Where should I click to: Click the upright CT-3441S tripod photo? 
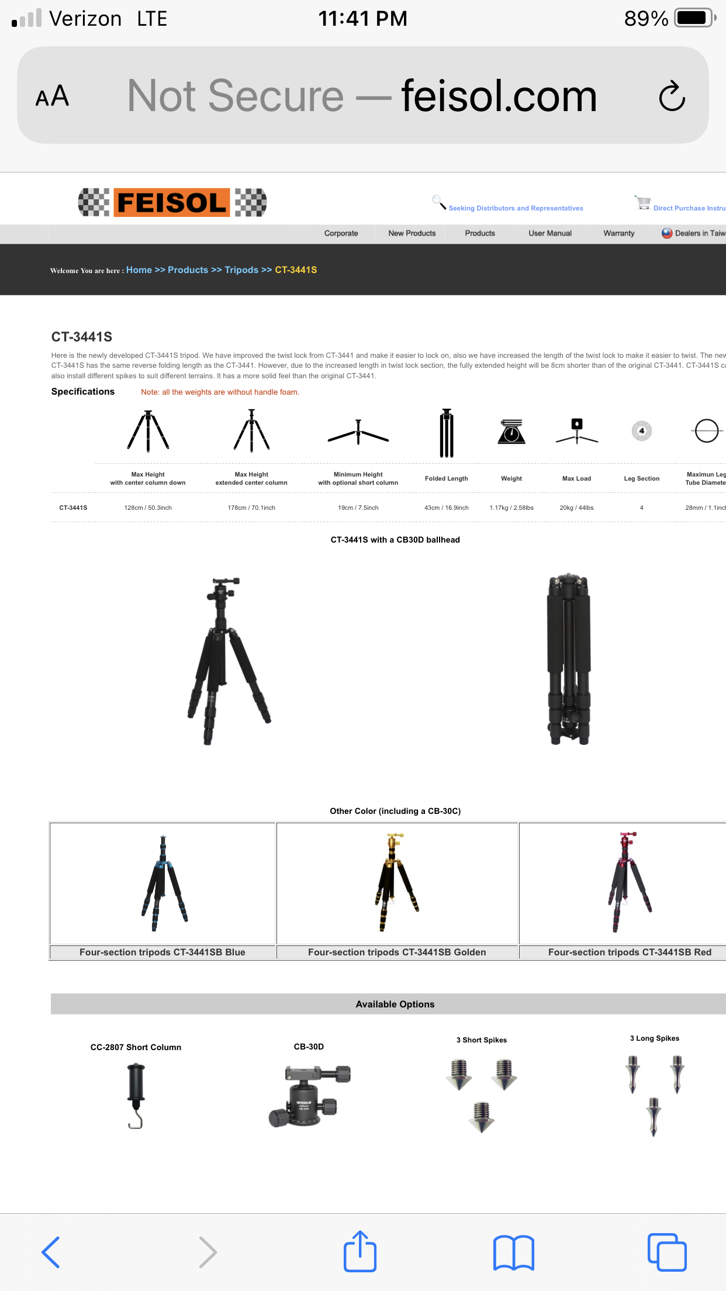[228, 661]
